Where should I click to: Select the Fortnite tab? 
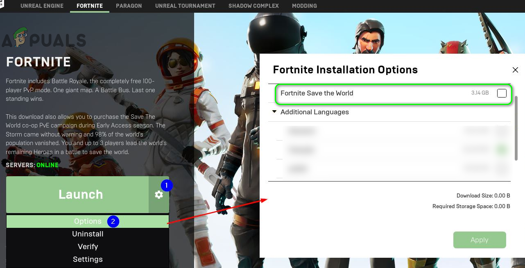(90, 6)
